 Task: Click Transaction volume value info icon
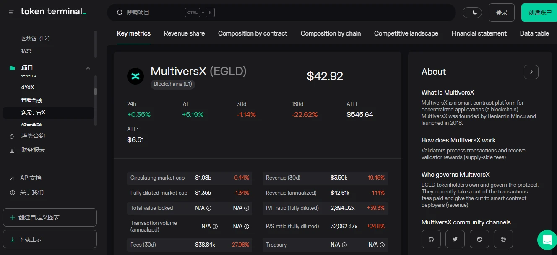pos(215,227)
